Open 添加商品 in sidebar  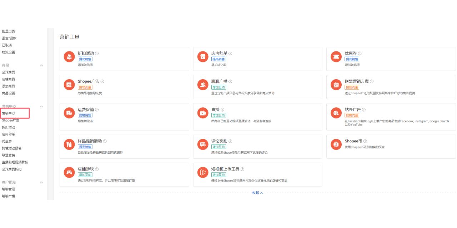(x=9, y=86)
